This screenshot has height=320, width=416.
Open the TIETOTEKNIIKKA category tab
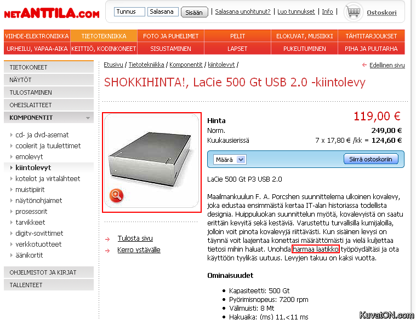pyautogui.click(x=104, y=36)
